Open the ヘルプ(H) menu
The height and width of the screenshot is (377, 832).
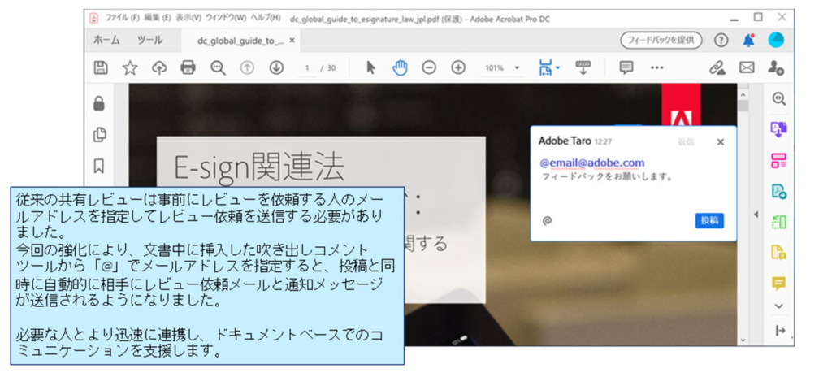266,18
